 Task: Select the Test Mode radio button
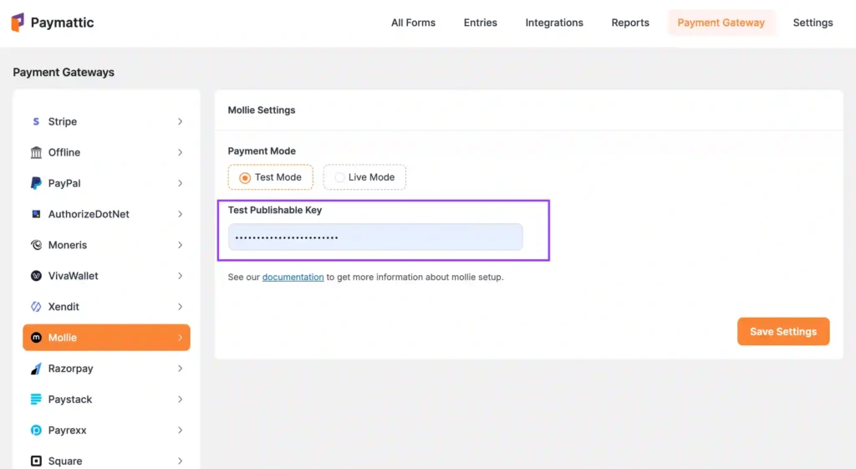[245, 177]
